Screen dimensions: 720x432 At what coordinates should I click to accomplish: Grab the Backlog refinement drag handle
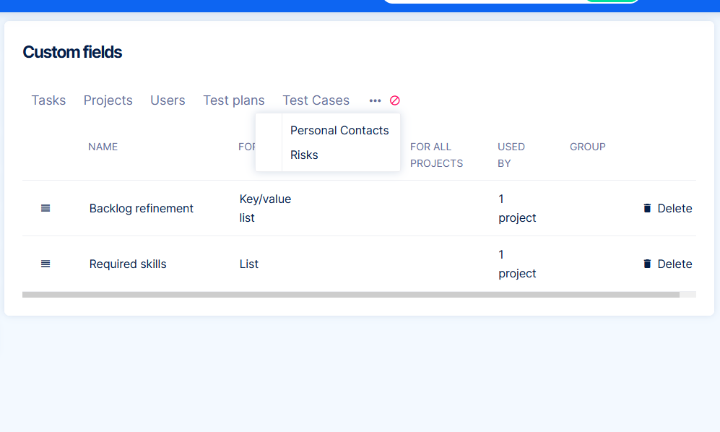[x=45, y=208]
